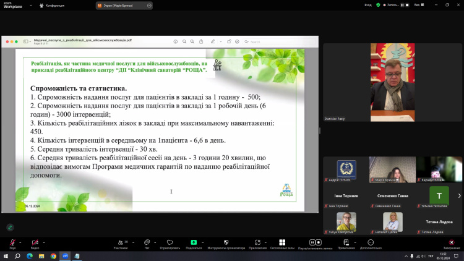Image resolution: width=464 pixels, height=261 pixels.
Task: Open Сессионные залы breakout rooms
Action: [x=282, y=244]
